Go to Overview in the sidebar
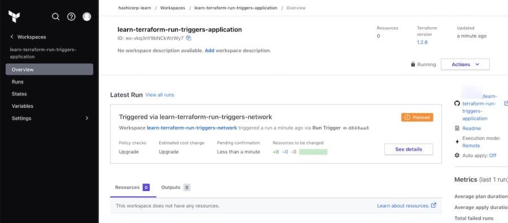Image resolution: width=508 pixels, height=223 pixels. click(49, 69)
